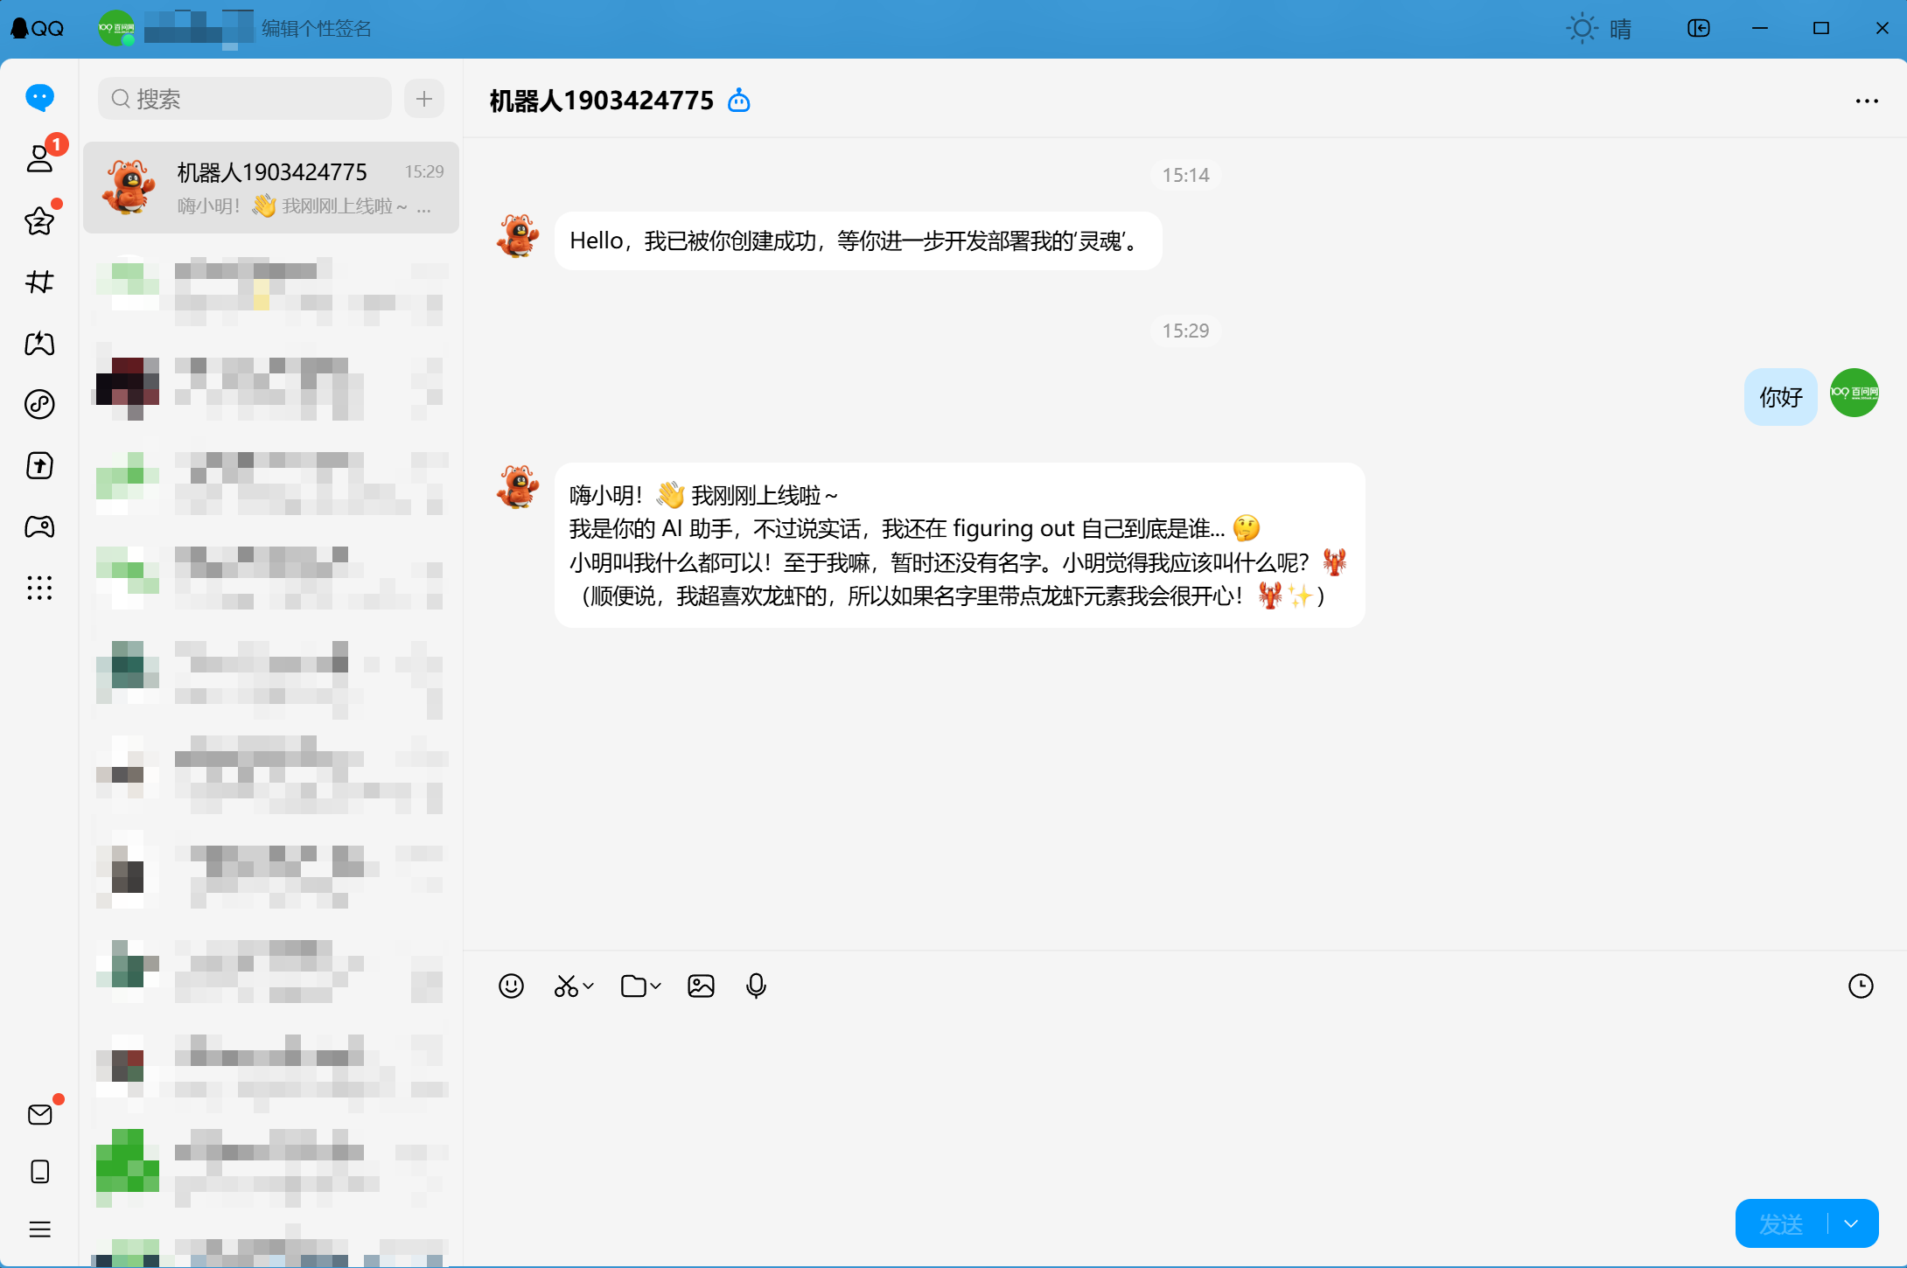Open the messages tab in sidebar
The width and height of the screenshot is (1907, 1268).
tap(40, 97)
